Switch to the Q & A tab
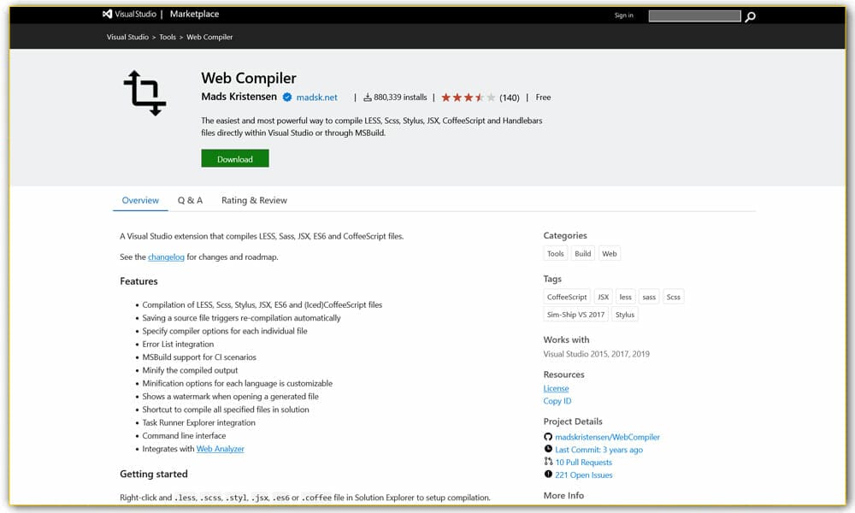 tap(189, 200)
